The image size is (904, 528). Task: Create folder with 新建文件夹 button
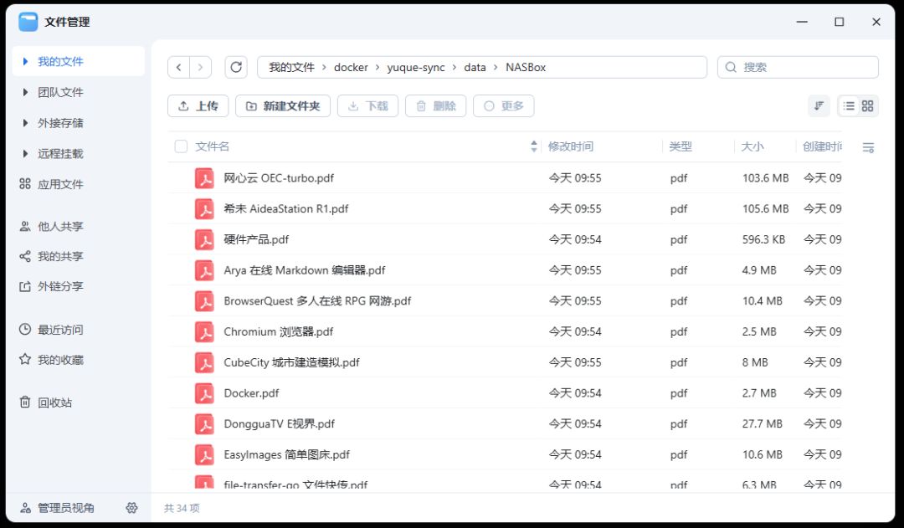point(282,106)
